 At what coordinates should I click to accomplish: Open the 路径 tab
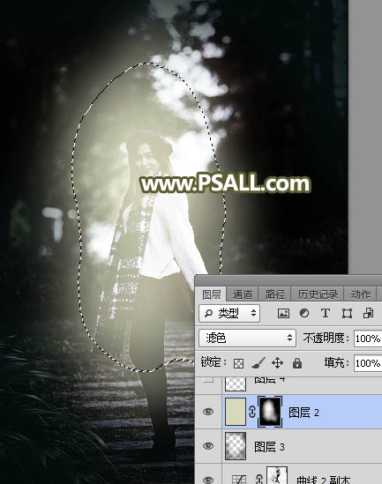pyautogui.click(x=275, y=294)
